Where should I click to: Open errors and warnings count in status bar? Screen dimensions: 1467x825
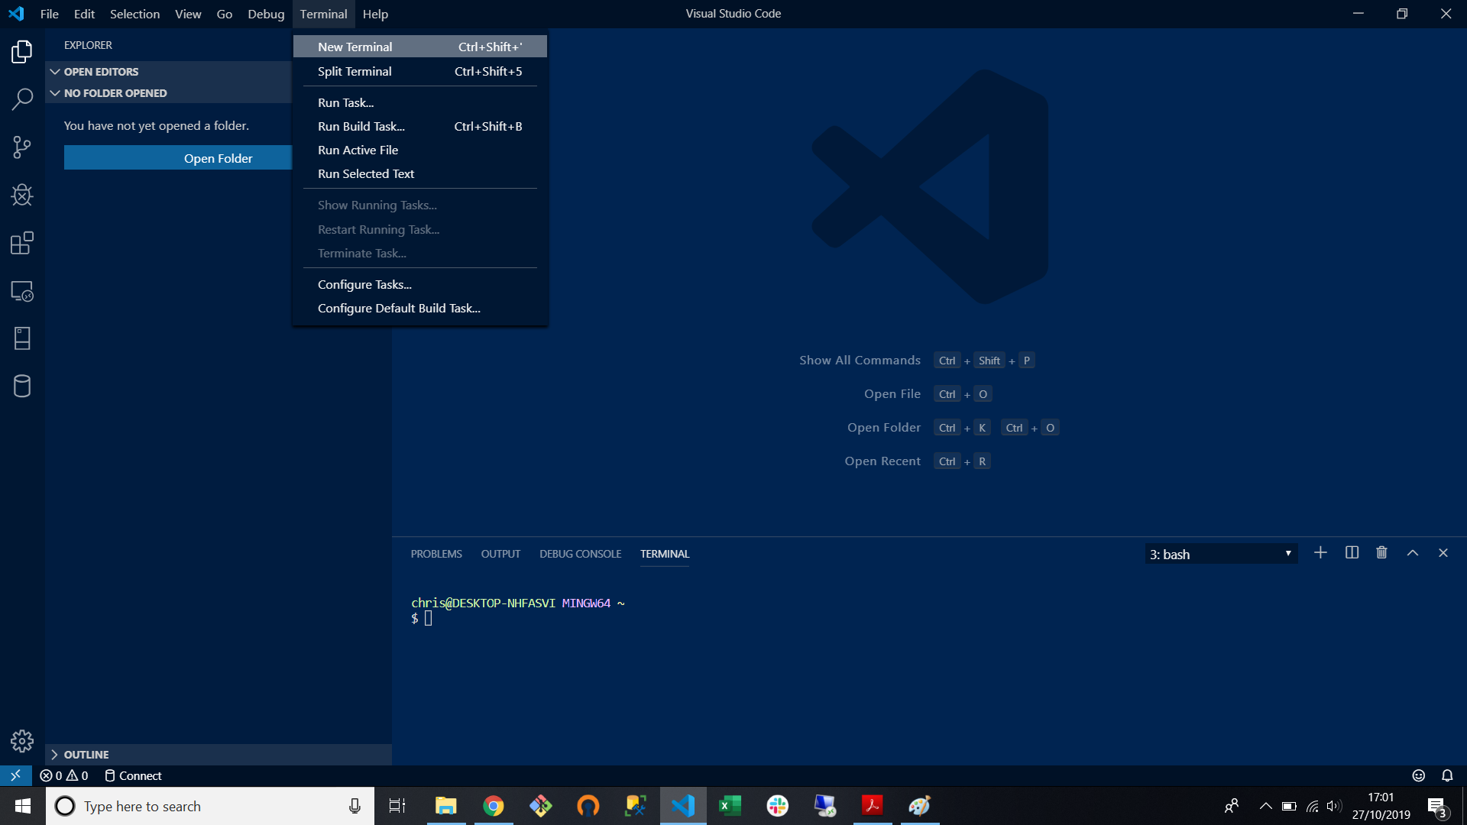(x=64, y=775)
